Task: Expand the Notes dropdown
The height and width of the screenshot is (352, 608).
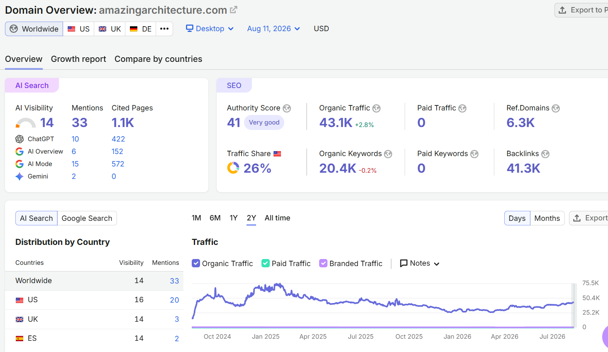Action: [420, 263]
